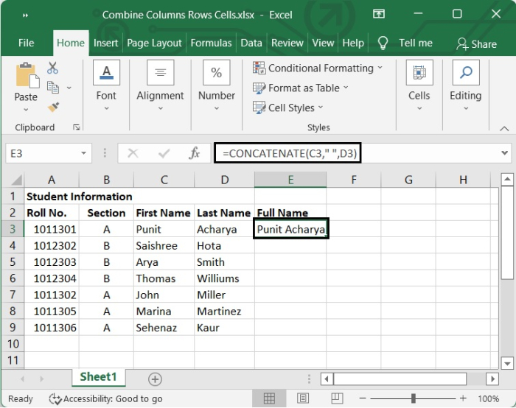Open the Cells group icon
The width and height of the screenshot is (516, 408).
(x=419, y=72)
